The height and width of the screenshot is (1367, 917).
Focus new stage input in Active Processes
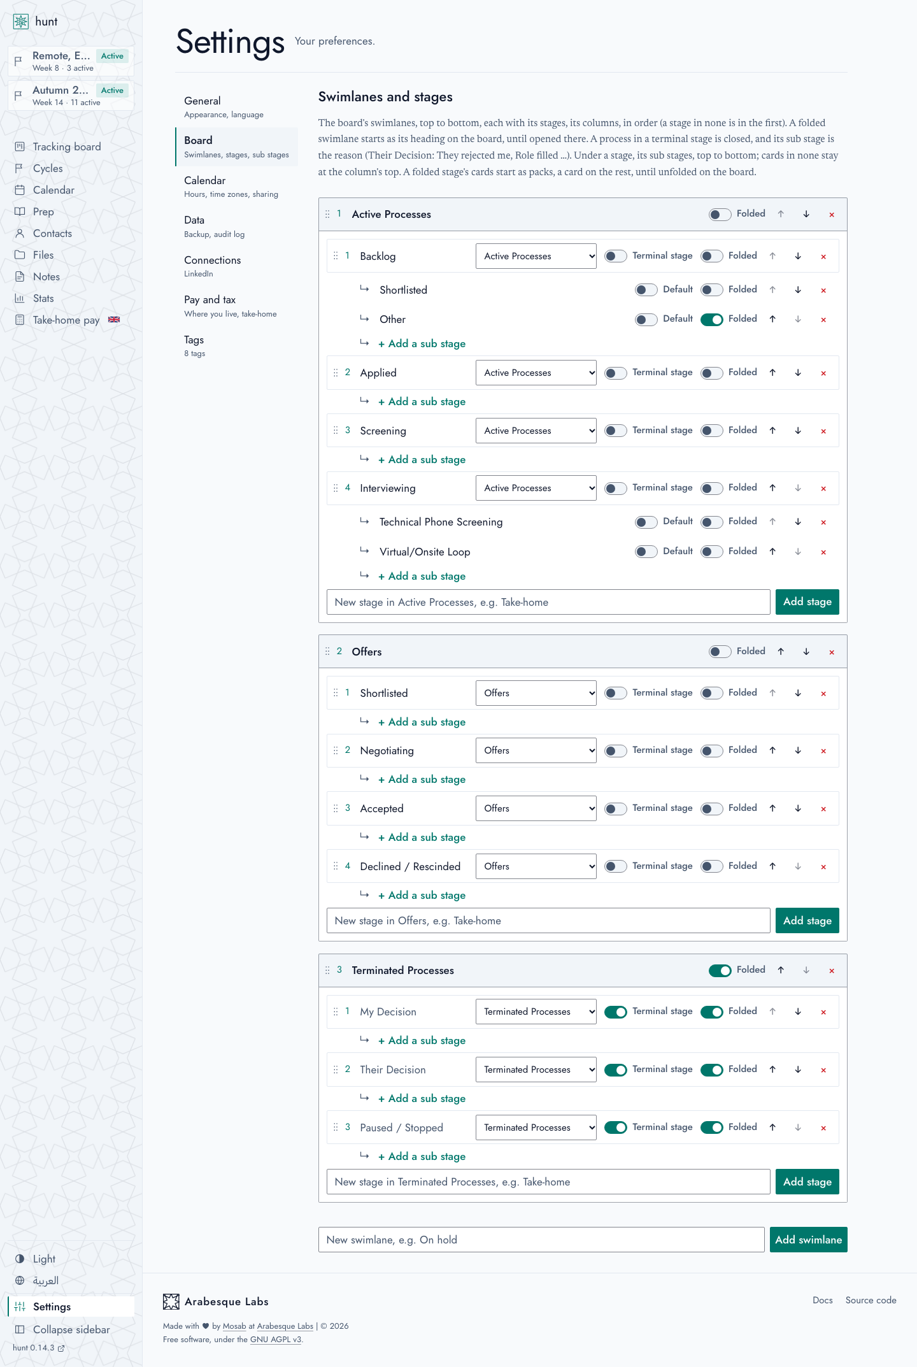548,602
